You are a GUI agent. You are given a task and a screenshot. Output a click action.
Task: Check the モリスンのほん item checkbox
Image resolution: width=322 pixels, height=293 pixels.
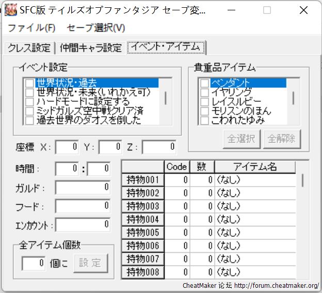click(x=205, y=111)
